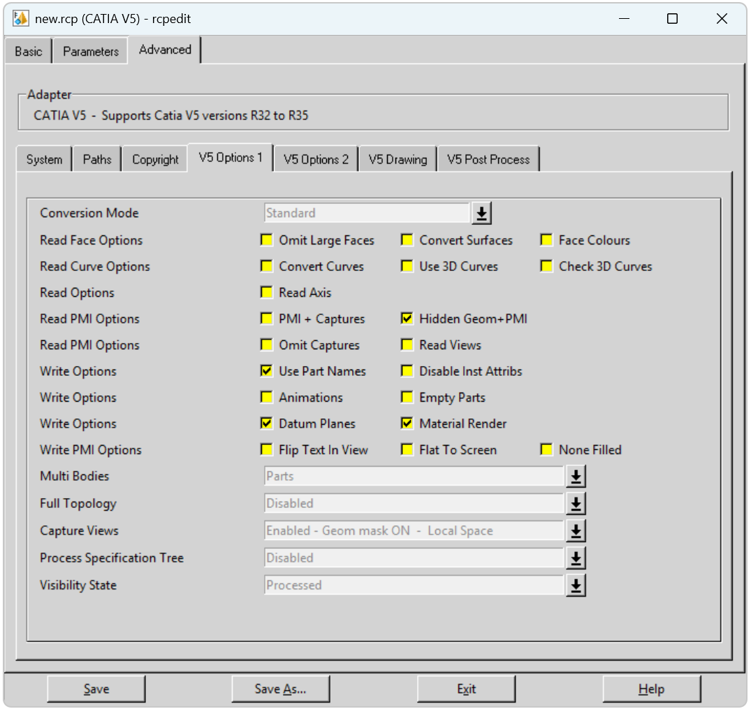Tick the Omit Captures checkbox

[x=266, y=345]
